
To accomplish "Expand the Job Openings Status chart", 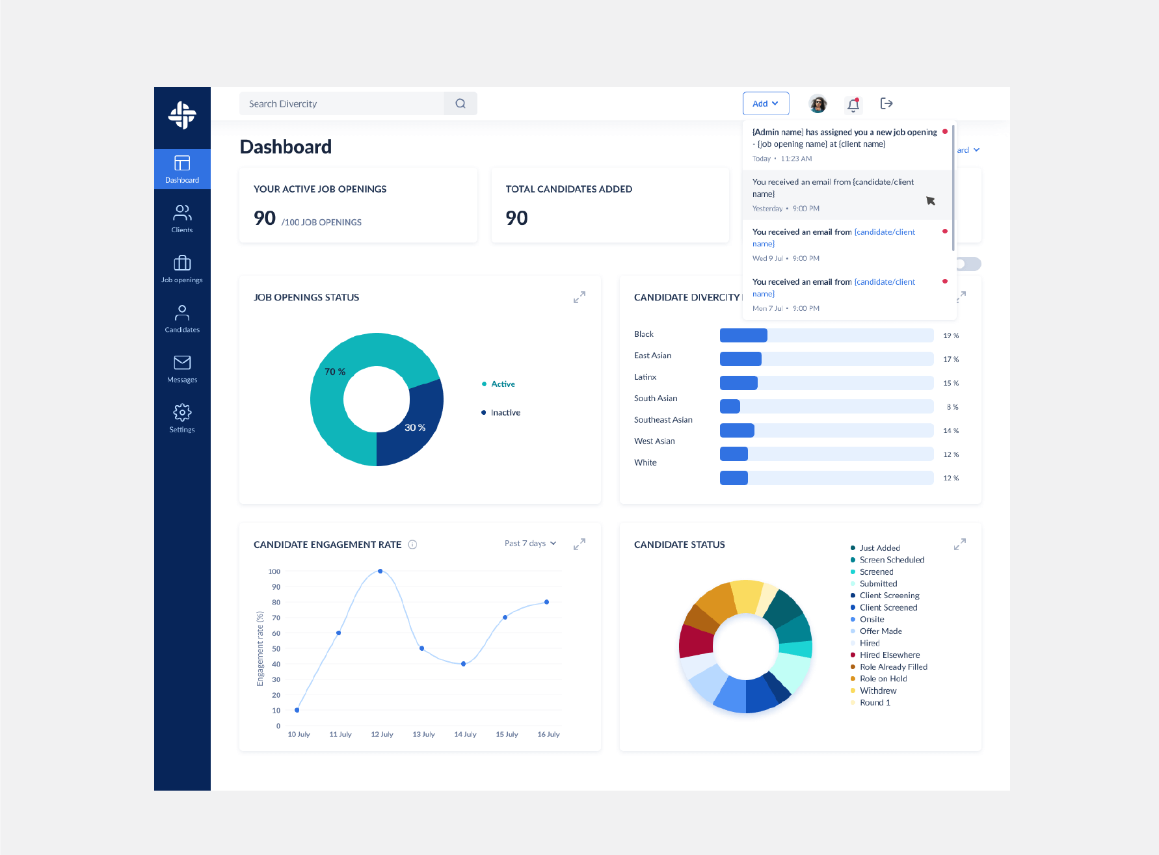I will point(579,297).
